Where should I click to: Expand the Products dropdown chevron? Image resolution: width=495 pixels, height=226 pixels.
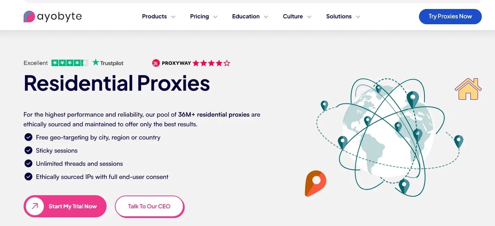tap(173, 17)
